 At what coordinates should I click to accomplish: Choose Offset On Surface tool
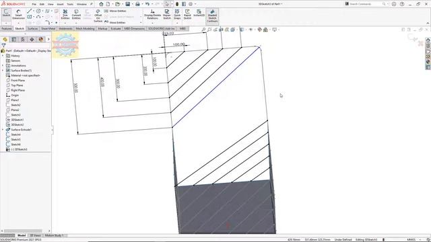point(98,15)
